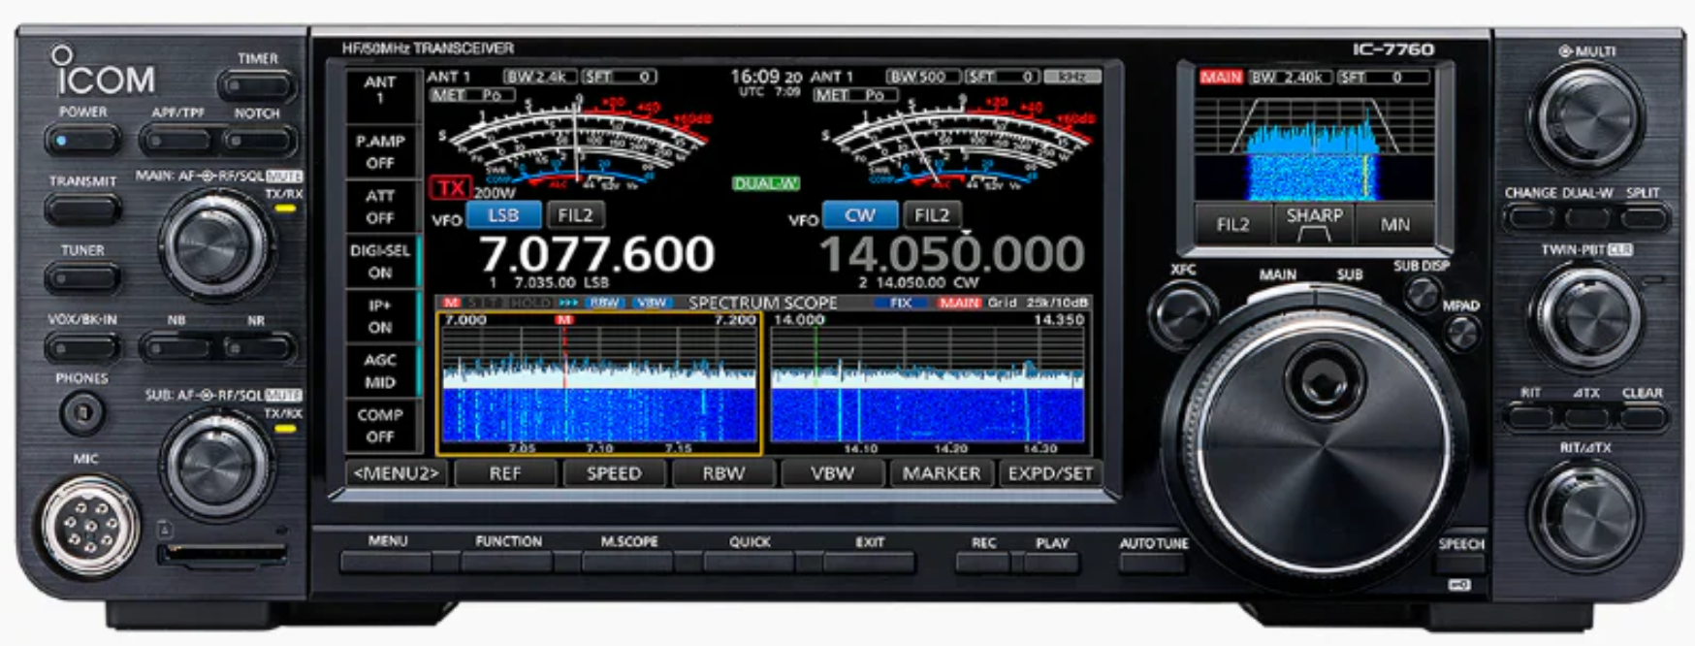Push the SUB DISP button
Viewport: 1695px width, 646px height.
[1422, 293]
